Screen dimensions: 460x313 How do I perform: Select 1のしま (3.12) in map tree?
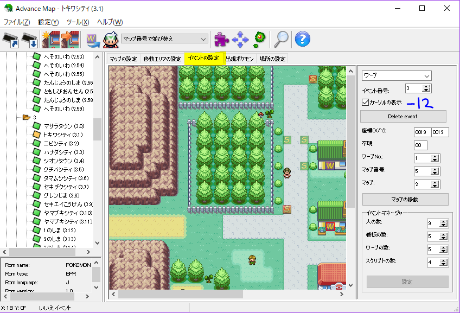coord(60,231)
